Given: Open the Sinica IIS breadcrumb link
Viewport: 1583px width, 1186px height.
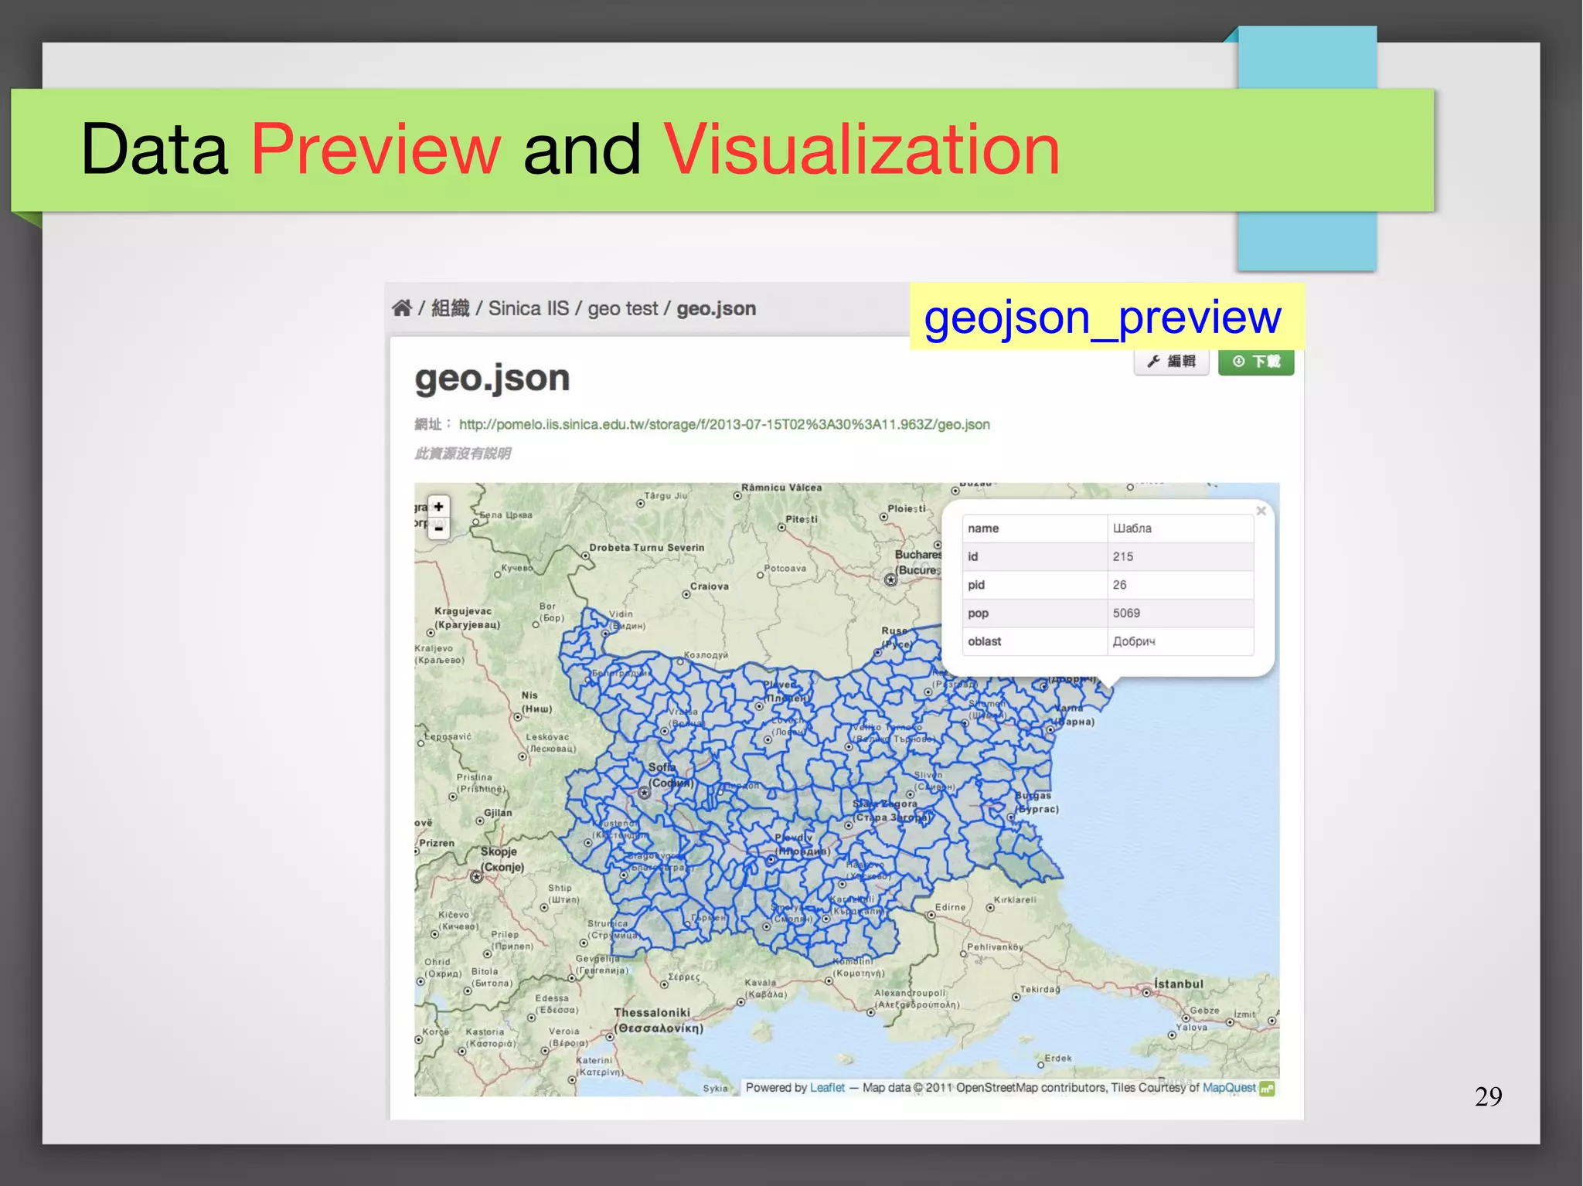Looking at the screenshot, I should (x=529, y=308).
